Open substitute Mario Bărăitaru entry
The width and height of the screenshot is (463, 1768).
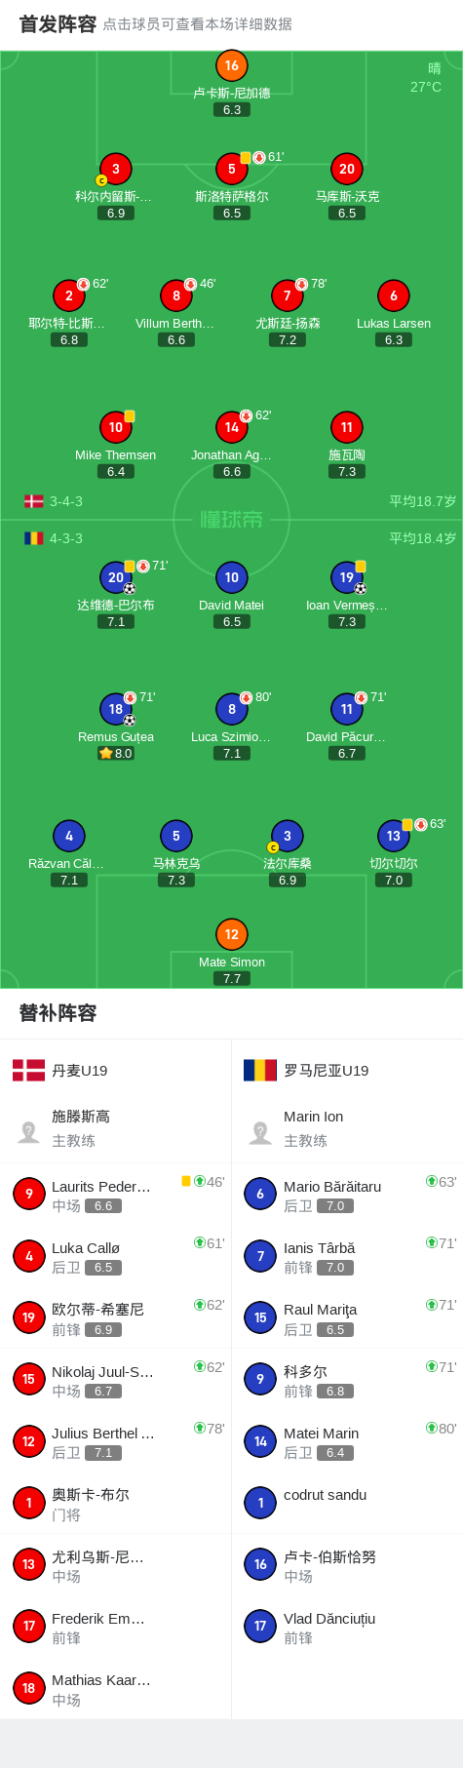coord(348,1194)
